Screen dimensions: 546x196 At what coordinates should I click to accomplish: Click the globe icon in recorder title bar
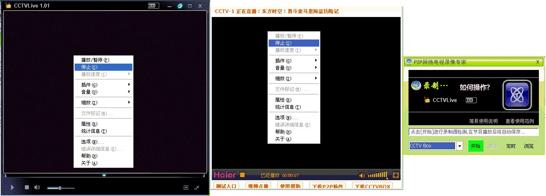409,62
